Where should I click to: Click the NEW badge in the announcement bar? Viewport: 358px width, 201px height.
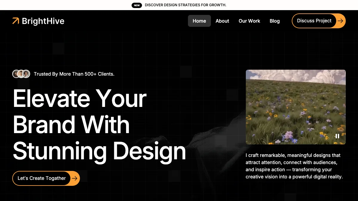(x=137, y=5)
